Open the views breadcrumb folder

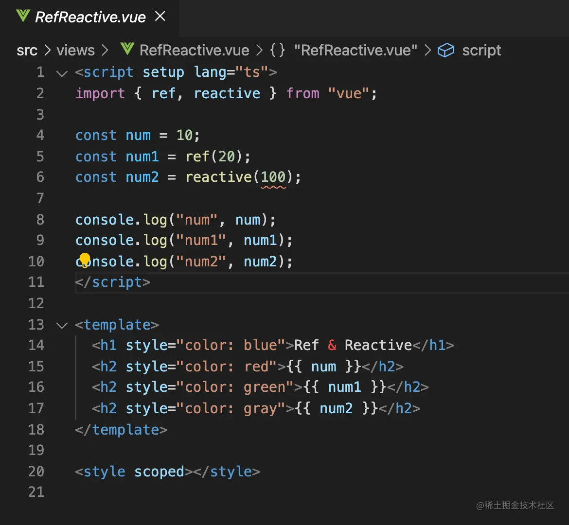point(75,51)
